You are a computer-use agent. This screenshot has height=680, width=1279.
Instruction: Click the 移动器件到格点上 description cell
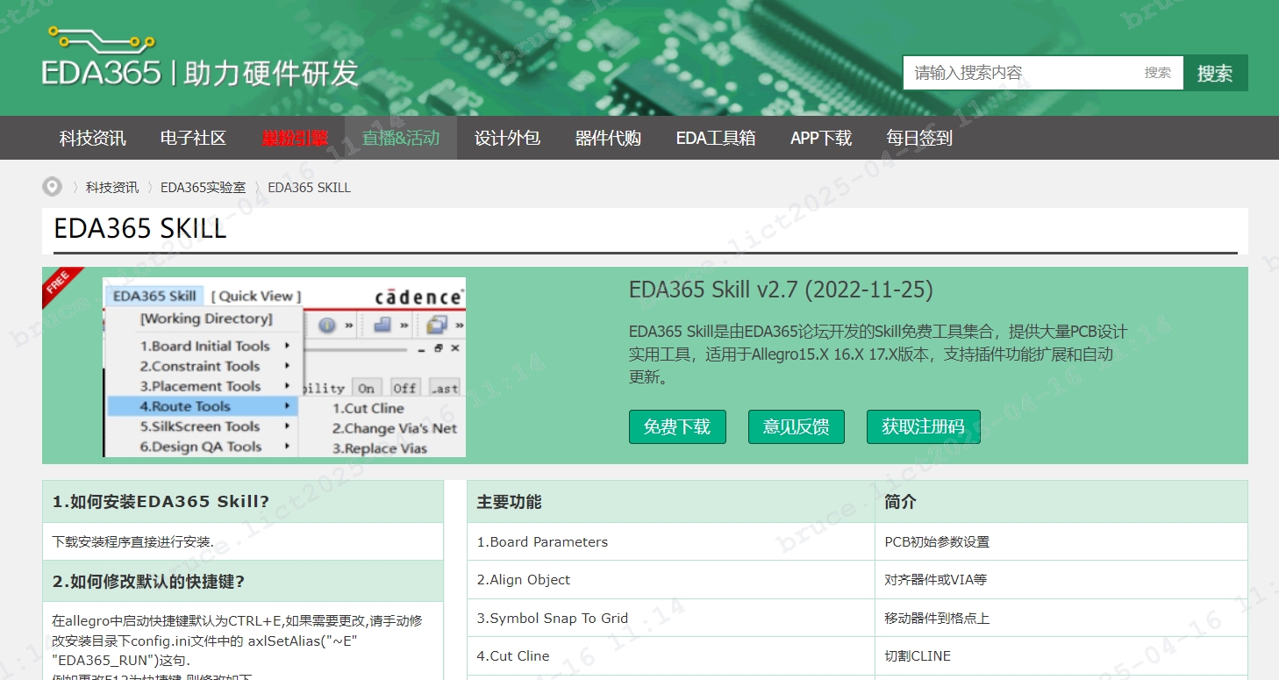coord(1061,619)
